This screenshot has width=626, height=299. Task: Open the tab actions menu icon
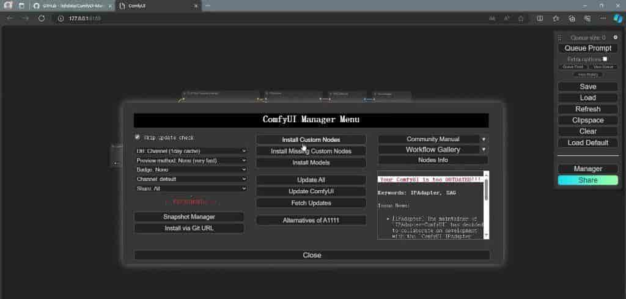pos(21,6)
